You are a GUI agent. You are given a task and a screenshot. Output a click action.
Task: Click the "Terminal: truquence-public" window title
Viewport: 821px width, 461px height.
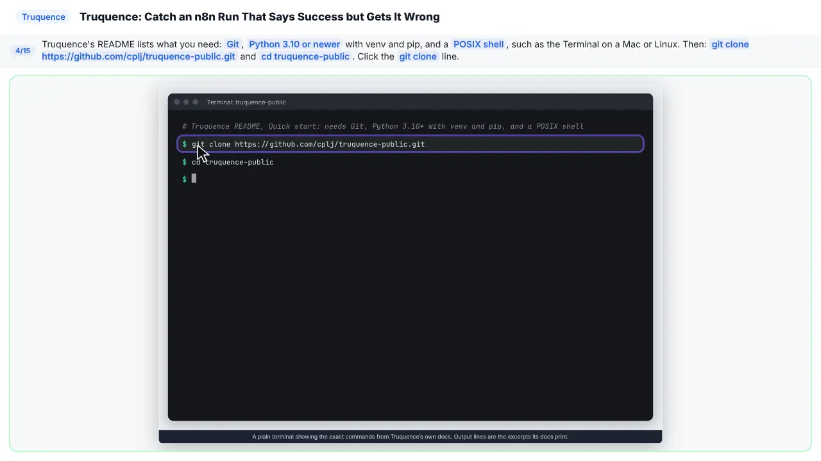point(246,102)
